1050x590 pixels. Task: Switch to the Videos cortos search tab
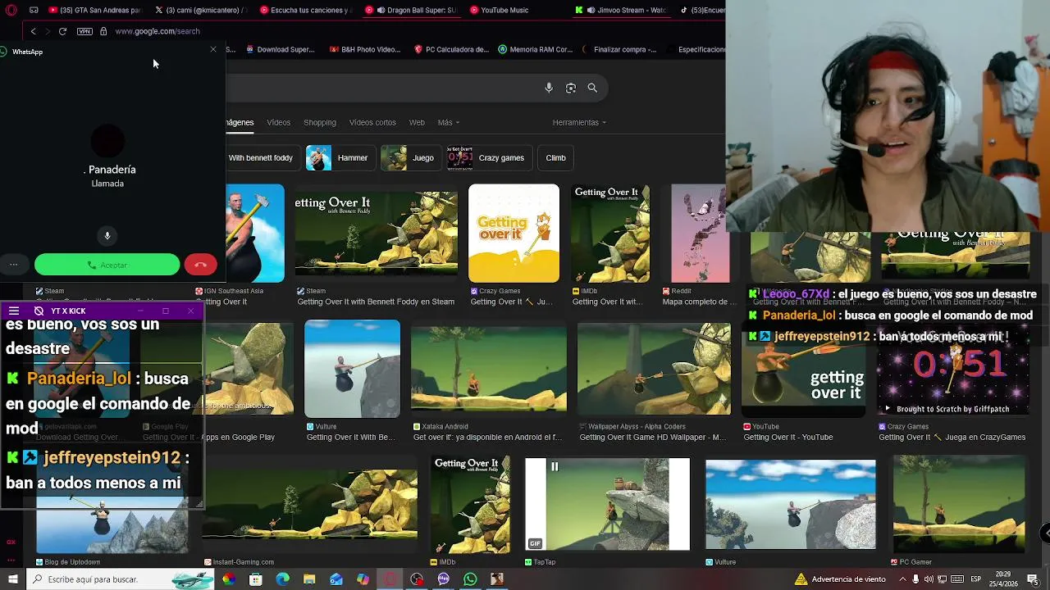click(x=372, y=122)
